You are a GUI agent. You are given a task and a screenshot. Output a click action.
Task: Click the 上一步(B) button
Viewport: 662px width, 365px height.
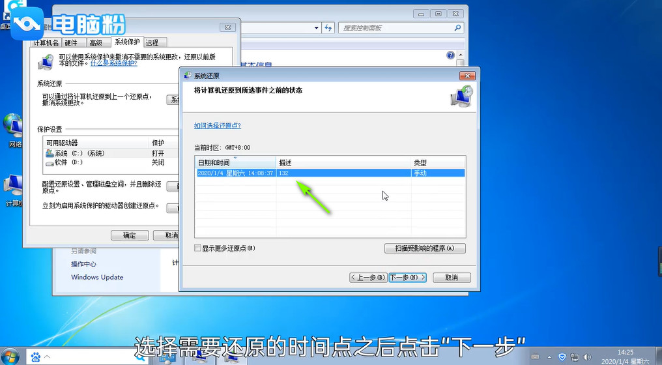point(368,278)
